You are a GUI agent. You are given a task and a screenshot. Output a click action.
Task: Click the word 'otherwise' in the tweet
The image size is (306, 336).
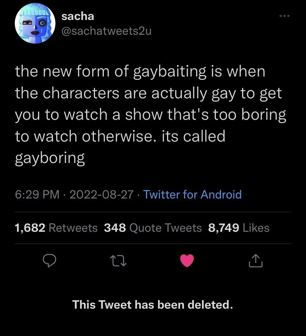[x=122, y=137]
